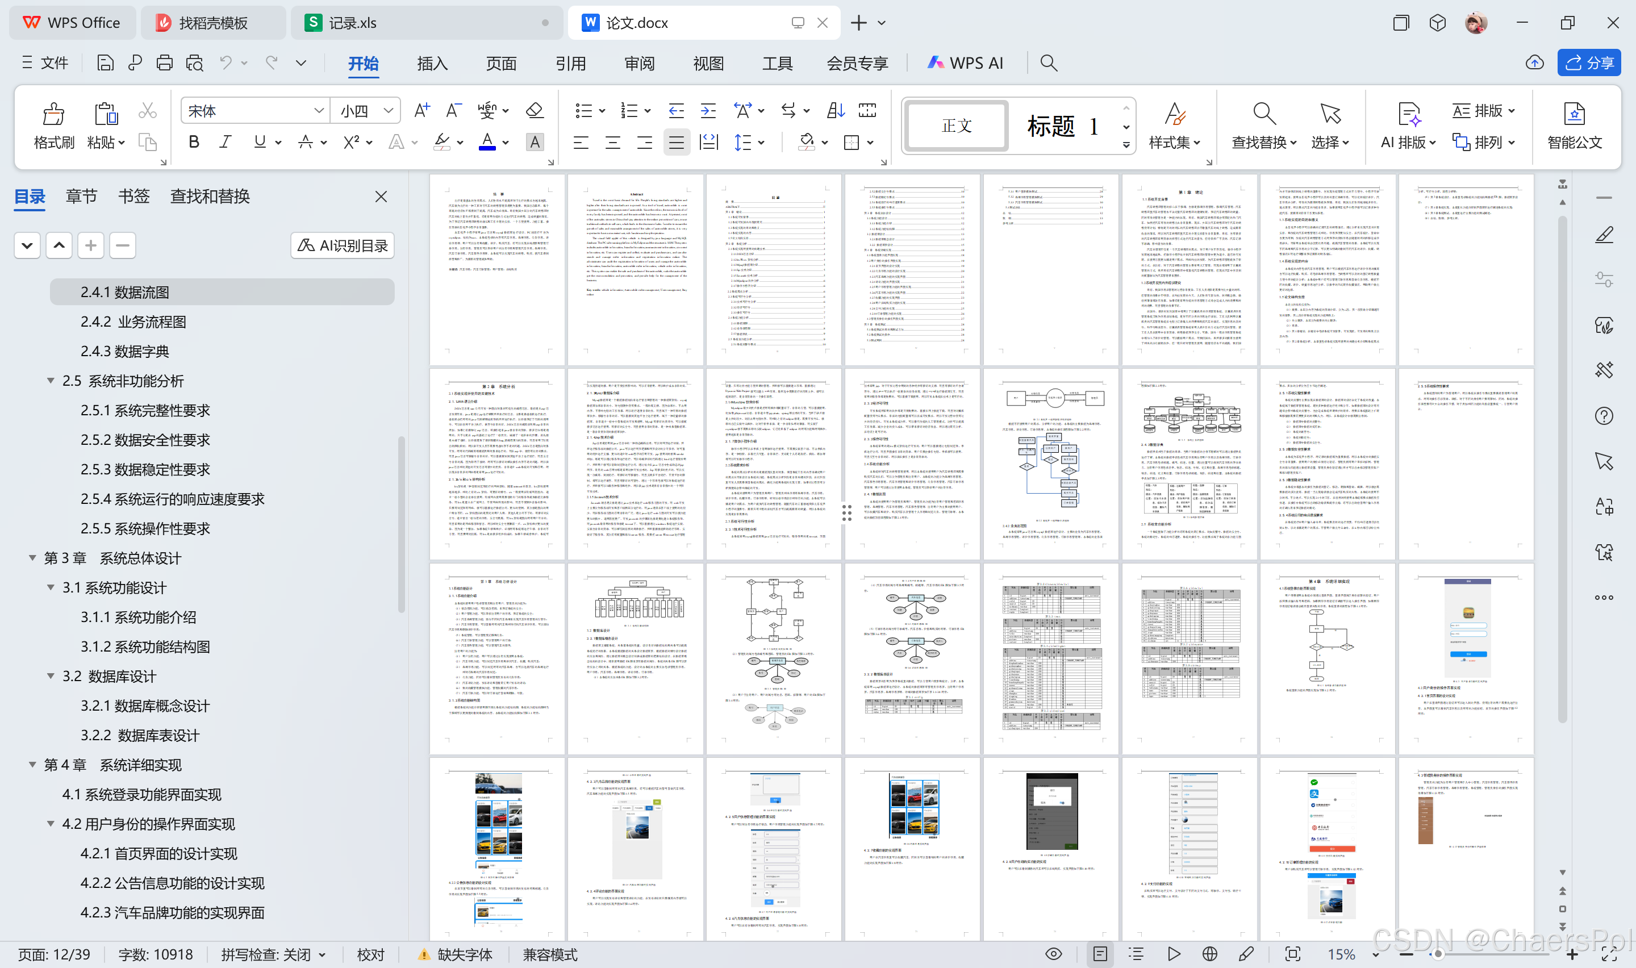Image resolution: width=1636 pixels, height=968 pixels.
Task: Click the play/reading mode icon in status bar
Action: pos(1174,954)
